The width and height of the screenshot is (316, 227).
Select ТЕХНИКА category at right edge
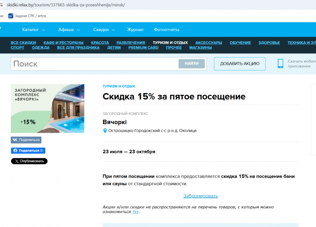point(301,43)
